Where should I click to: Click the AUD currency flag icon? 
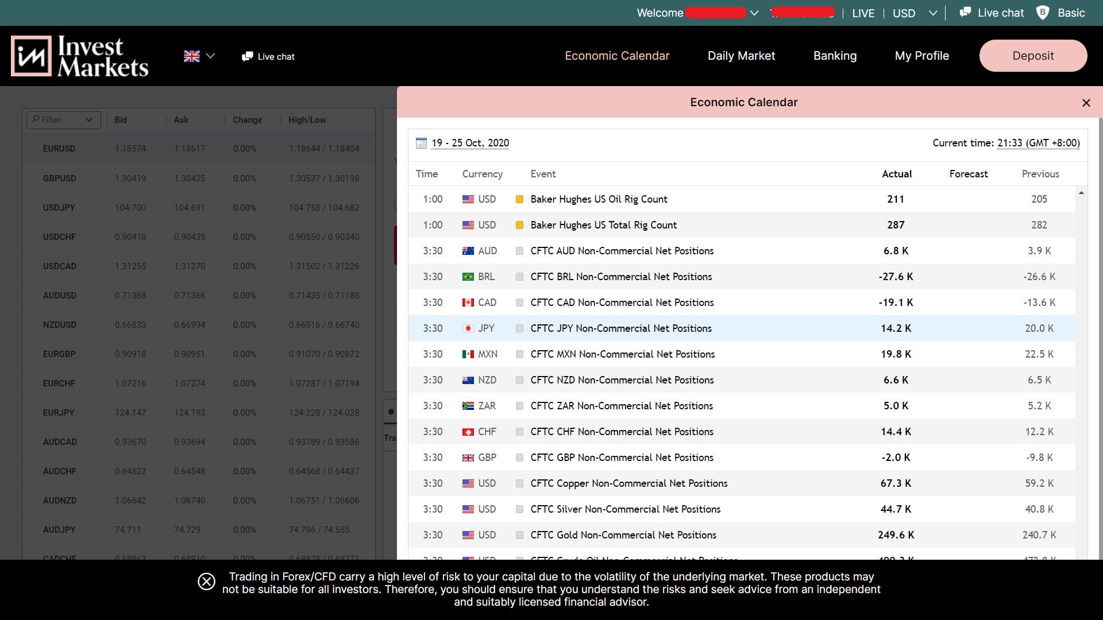click(468, 250)
